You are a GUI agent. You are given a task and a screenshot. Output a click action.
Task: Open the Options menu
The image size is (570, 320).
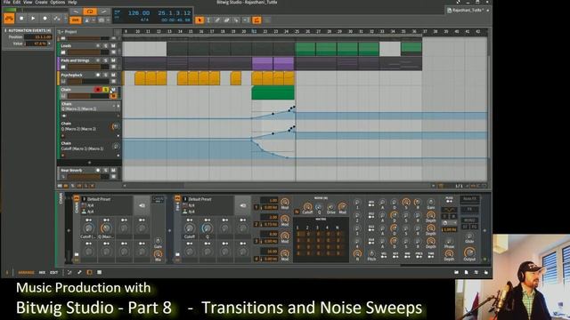[x=58, y=2]
